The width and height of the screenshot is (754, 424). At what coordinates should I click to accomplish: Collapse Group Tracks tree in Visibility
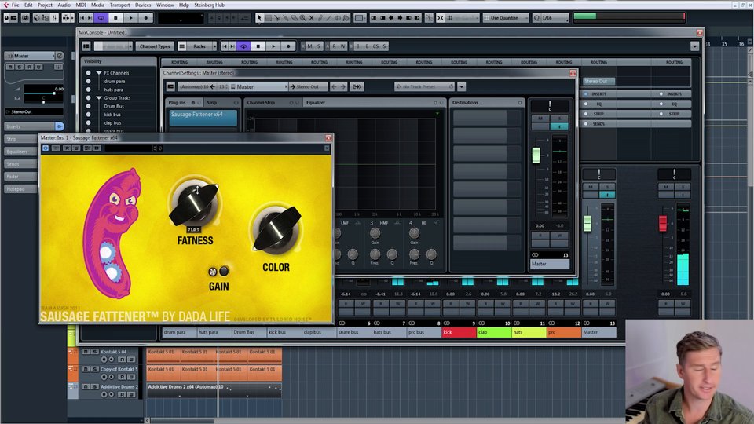coord(99,98)
